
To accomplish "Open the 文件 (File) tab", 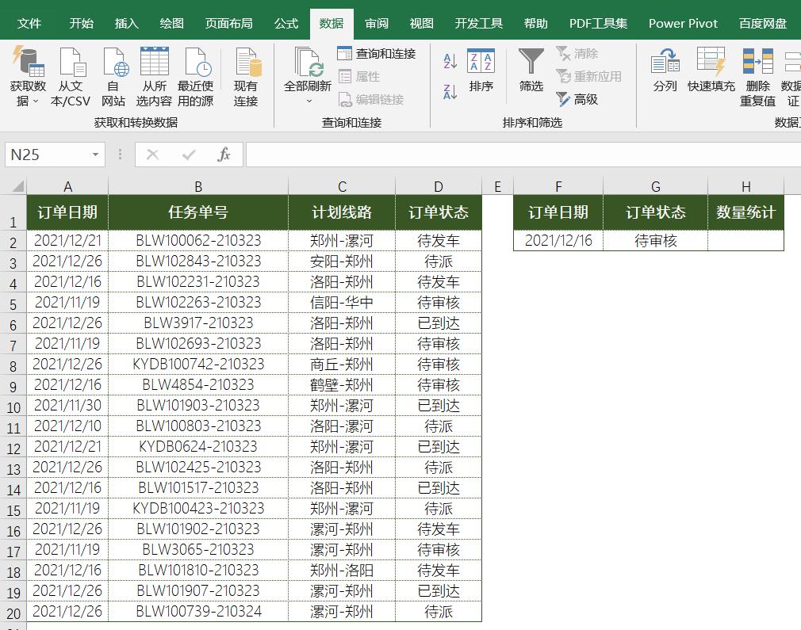I will (29, 24).
